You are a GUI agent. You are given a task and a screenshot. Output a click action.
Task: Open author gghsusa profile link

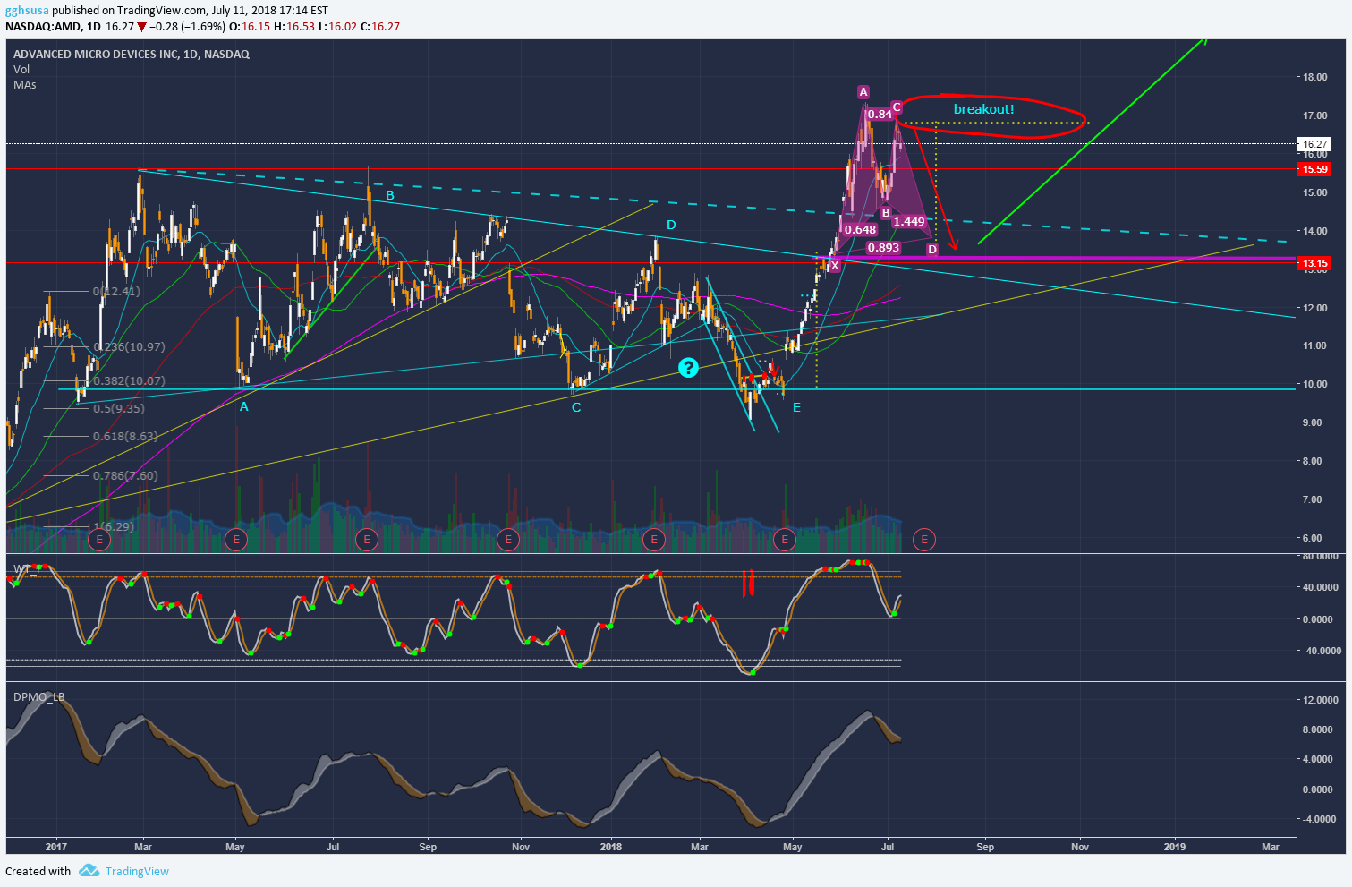(27, 11)
